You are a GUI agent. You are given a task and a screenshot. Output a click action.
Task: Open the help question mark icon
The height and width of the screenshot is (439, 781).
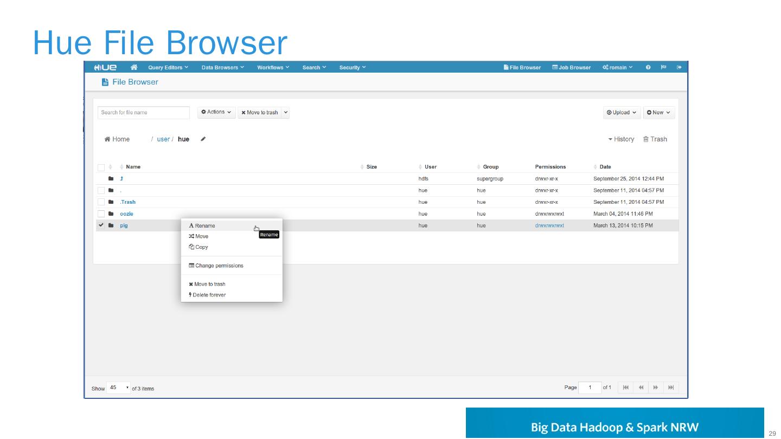click(x=648, y=67)
